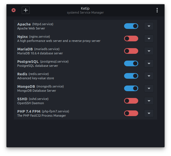Screen dimensions: 171x156
Task: Open the MongoDB row dropdown arrow
Action: point(149,88)
